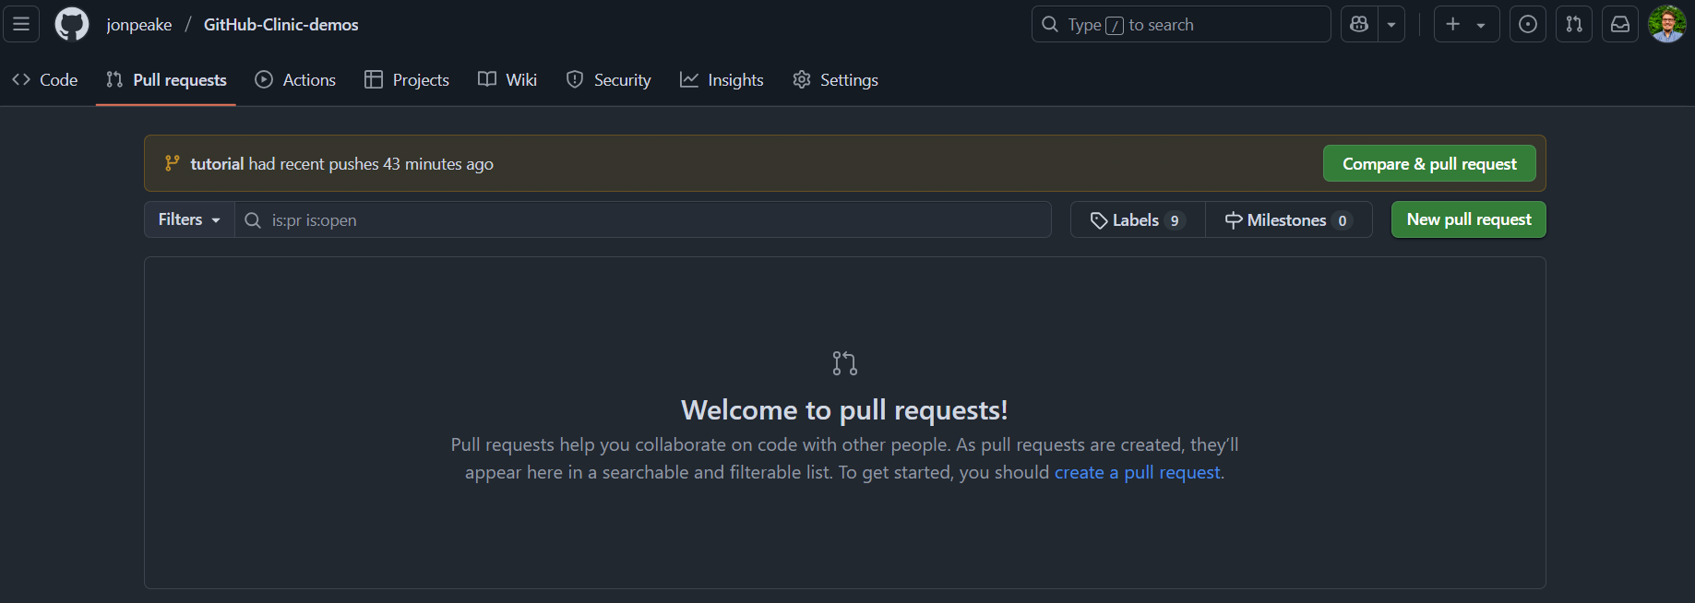This screenshot has height=603, width=1695.
Task: Go to the GitHub homepage logo
Action: pos(72,25)
